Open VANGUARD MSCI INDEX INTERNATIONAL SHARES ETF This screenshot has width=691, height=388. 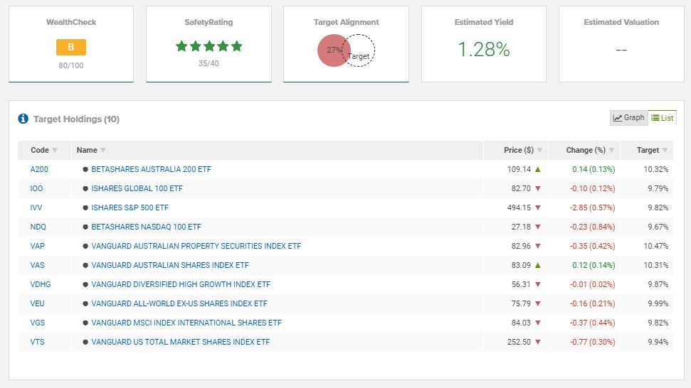point(186,323)
